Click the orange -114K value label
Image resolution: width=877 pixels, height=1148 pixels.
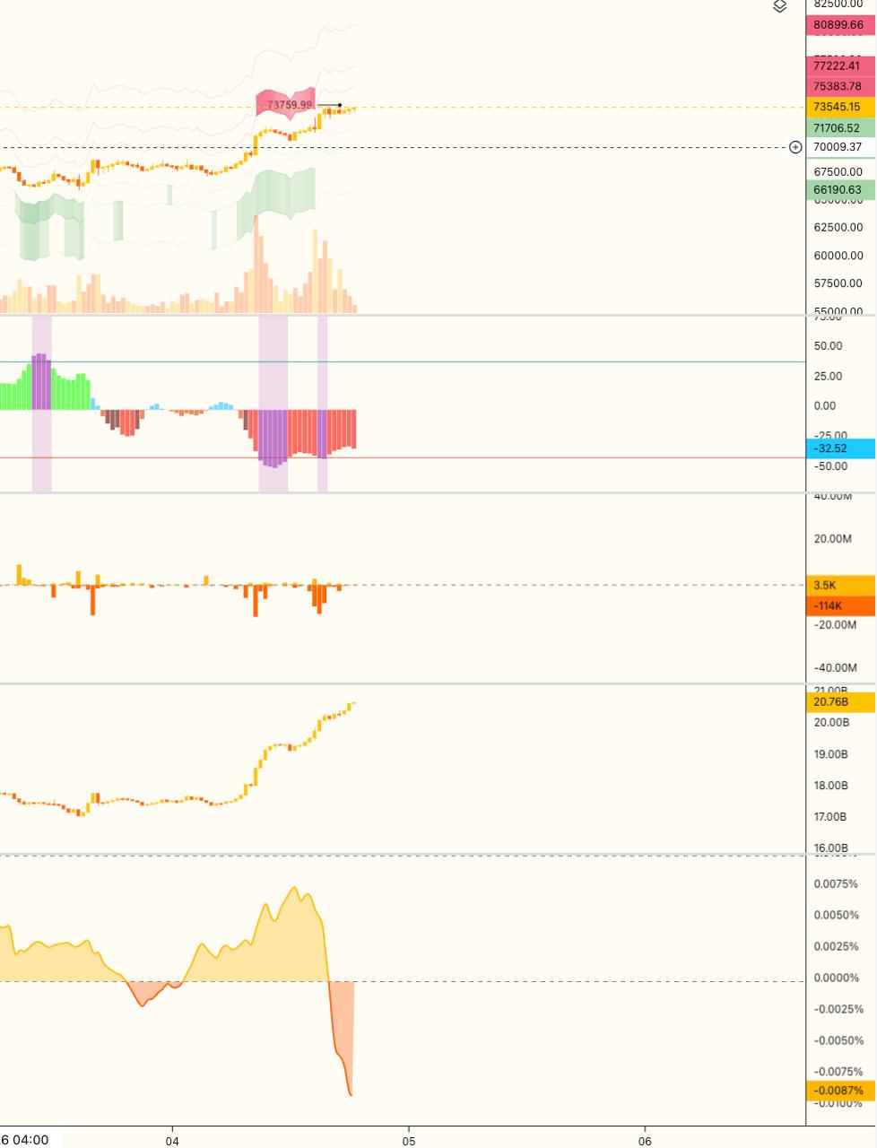coord(840,605)
